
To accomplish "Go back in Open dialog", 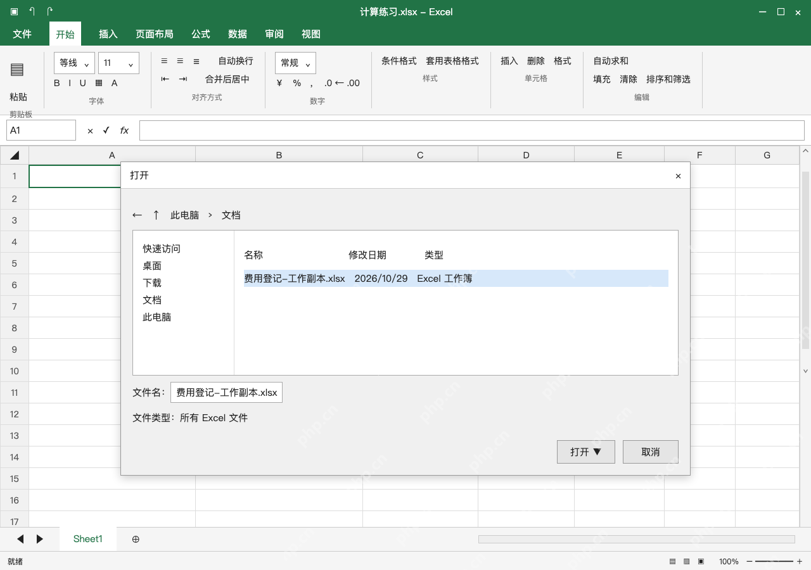I will pos(137,215).
